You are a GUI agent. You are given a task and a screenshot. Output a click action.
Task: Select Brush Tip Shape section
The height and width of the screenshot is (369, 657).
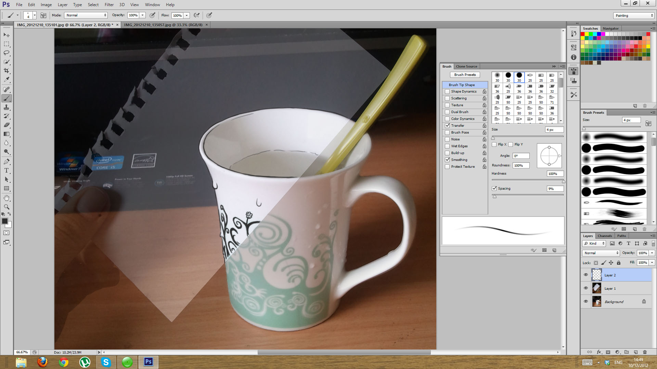pyautogui.click(x=465, y=85)
